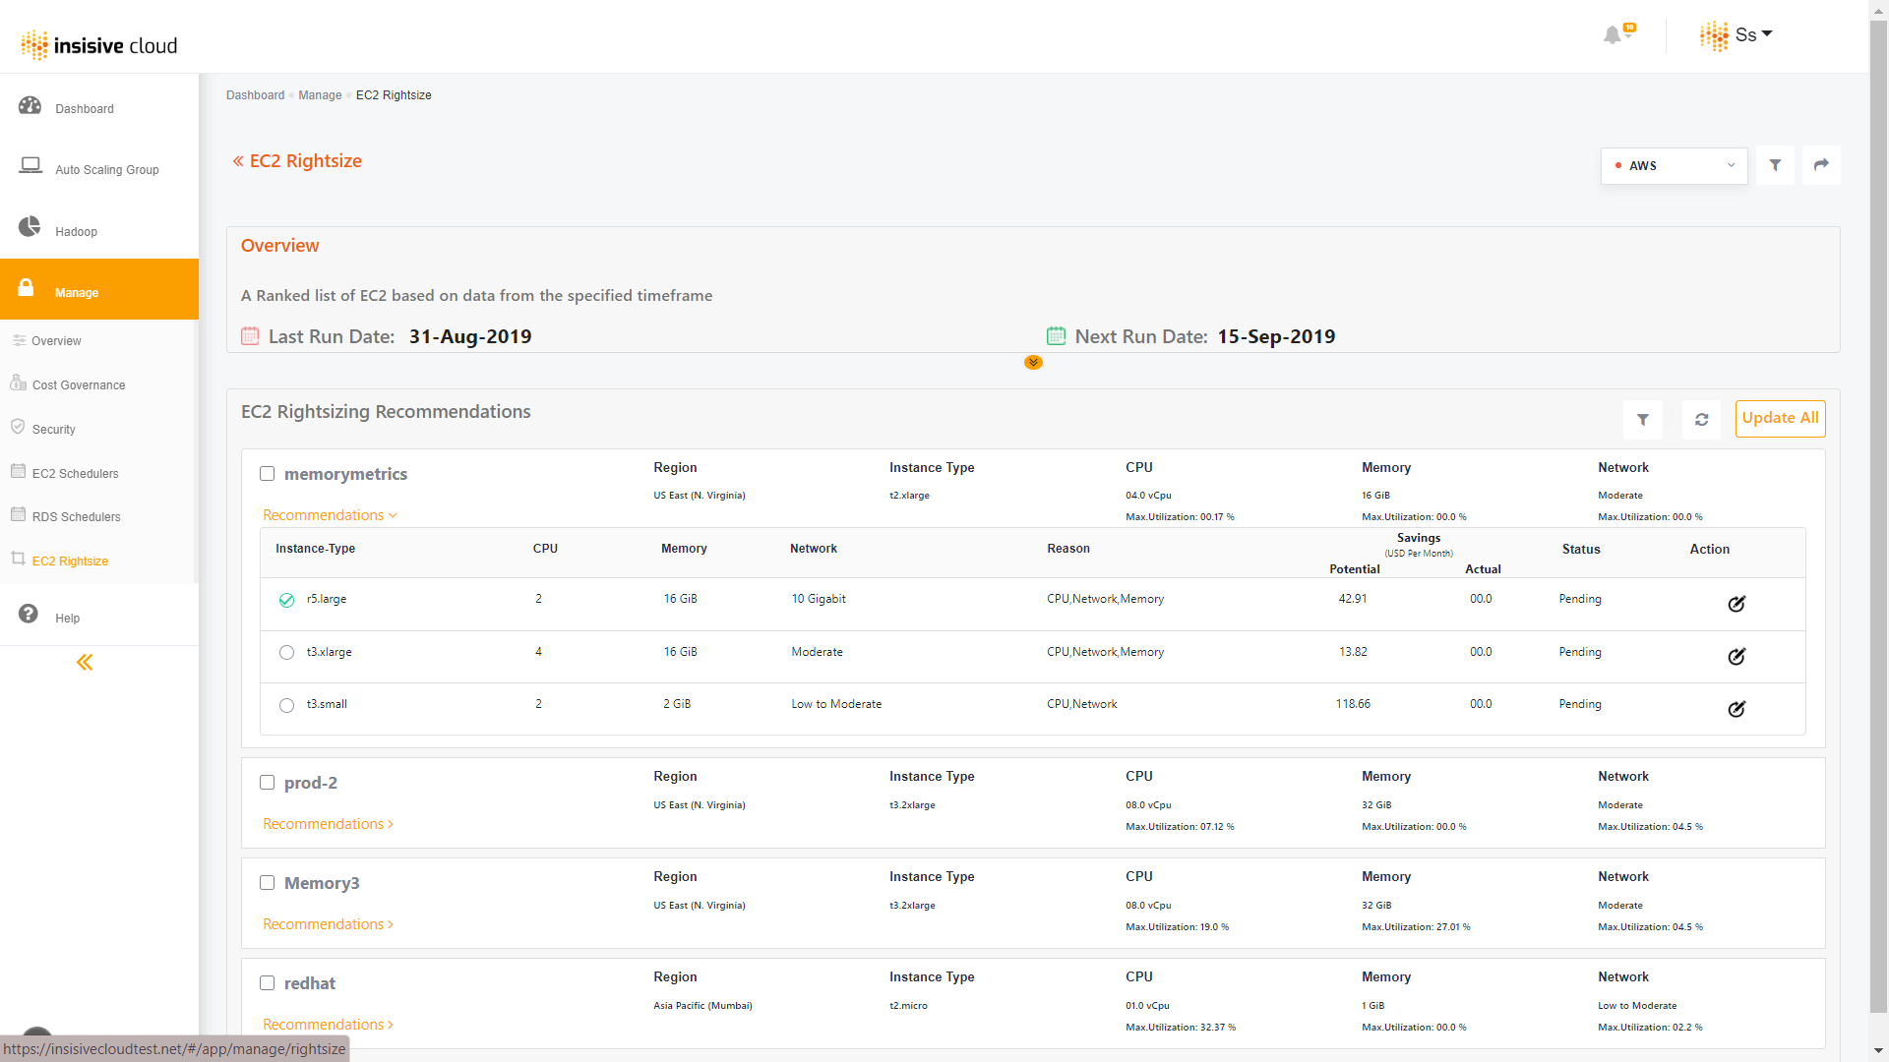The height and width of the screenshot is (1062, 1889).
Task: Collapse the overview panel chevron toggle
Action: coord(1033,363)
